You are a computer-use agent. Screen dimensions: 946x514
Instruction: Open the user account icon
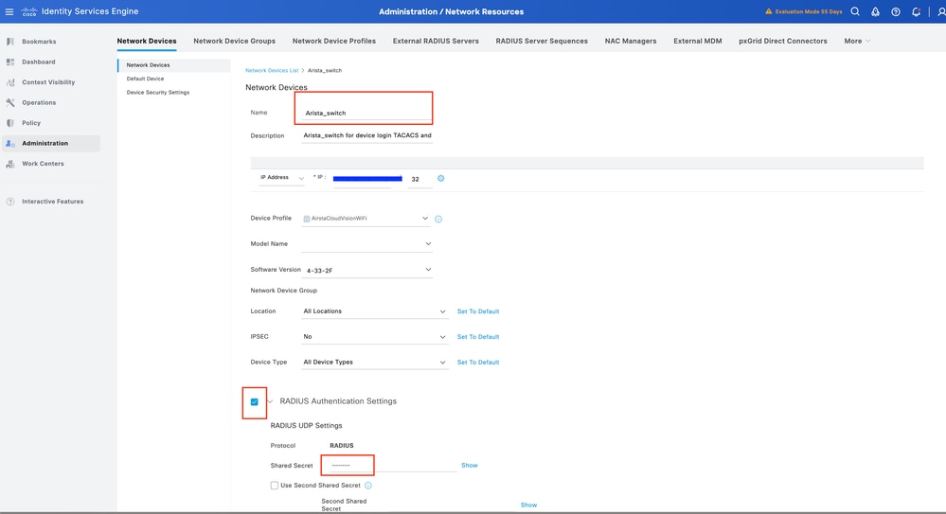click(940, 12)
